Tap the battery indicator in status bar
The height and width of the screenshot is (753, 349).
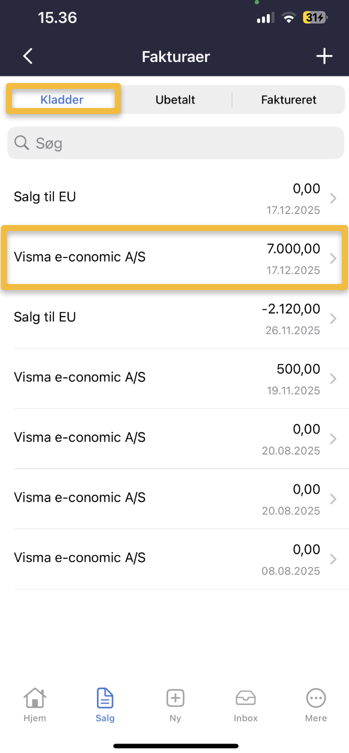tap(315, 18)
